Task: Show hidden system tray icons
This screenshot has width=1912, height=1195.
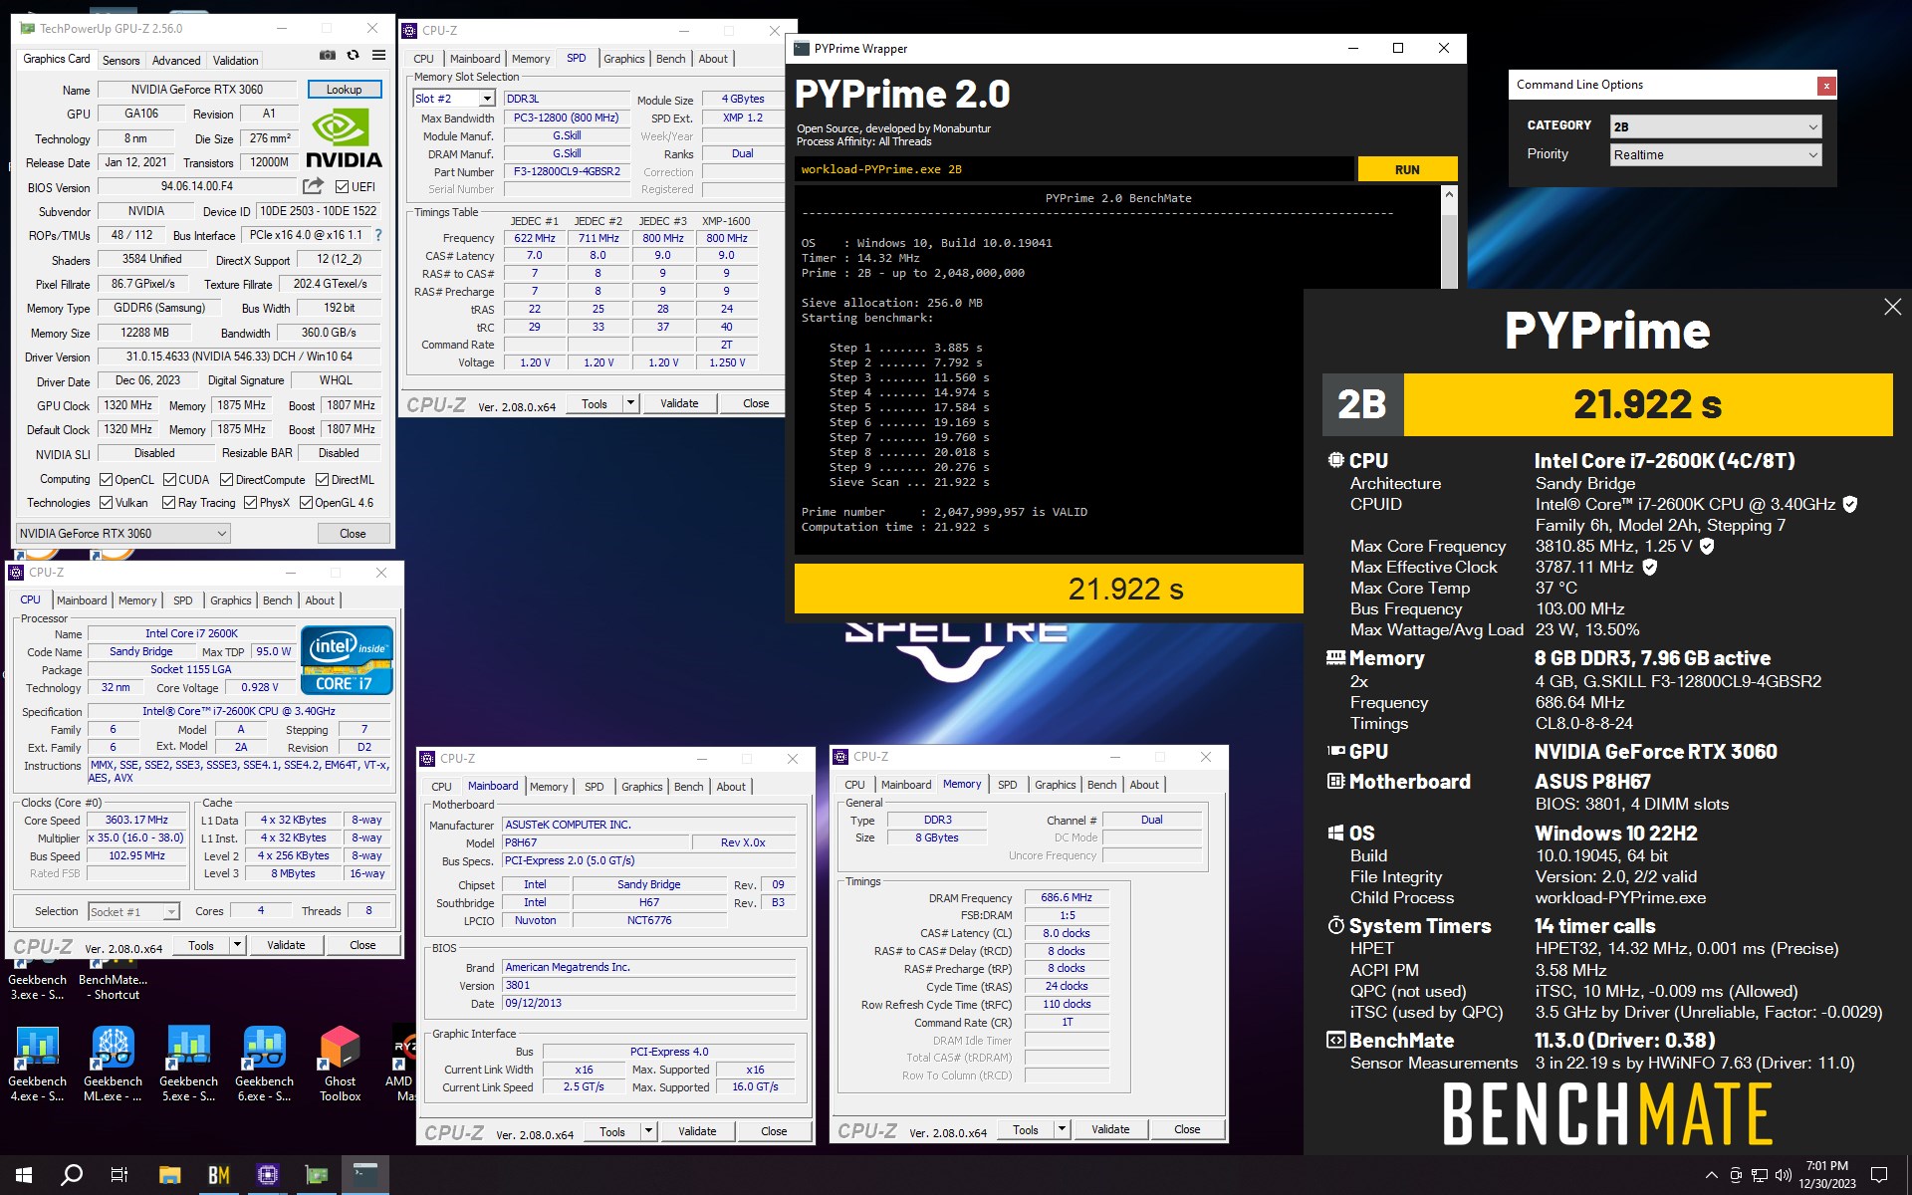Action: (1711, 1175)
